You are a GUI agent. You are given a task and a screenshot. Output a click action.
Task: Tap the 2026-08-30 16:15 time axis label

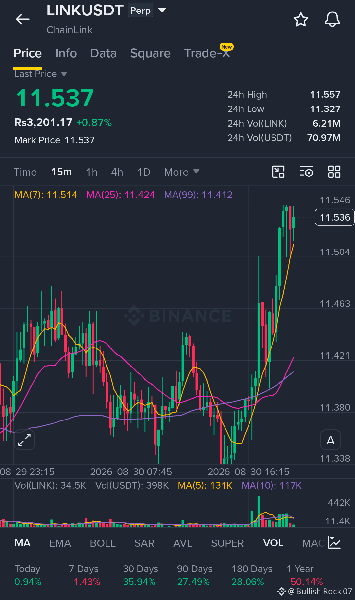pos(248,472)
